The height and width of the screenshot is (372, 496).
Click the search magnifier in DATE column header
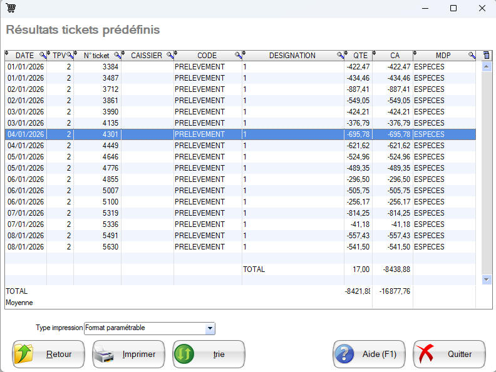coord(43,56)
